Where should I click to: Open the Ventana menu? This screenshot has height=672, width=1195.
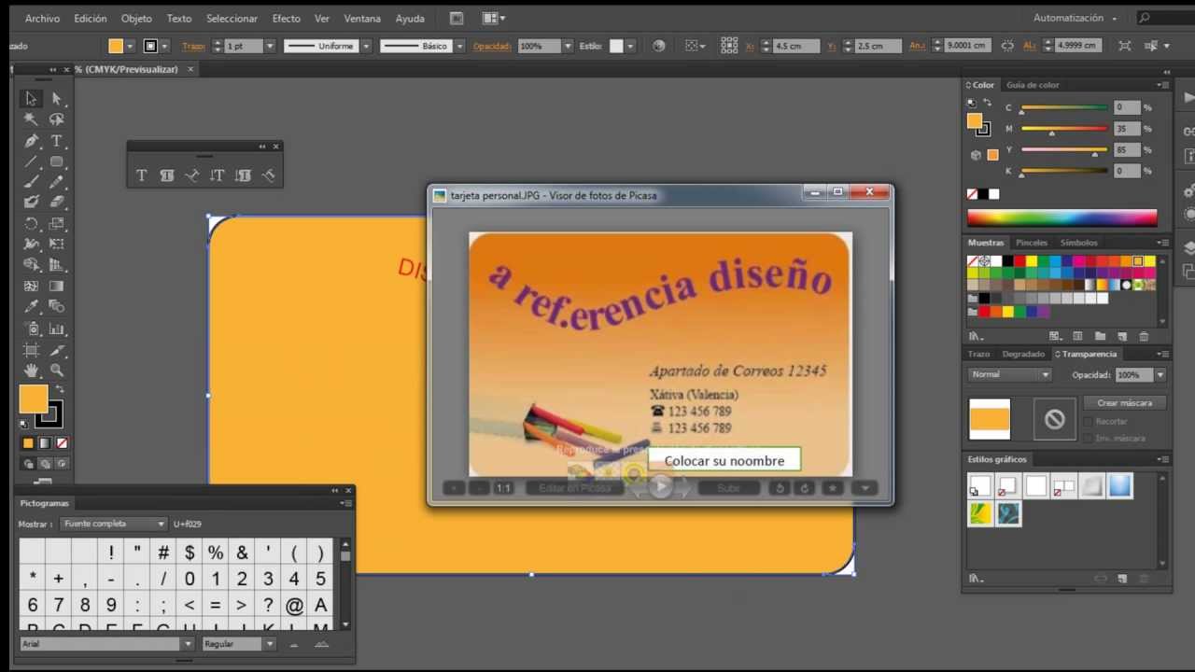(362, 18)
